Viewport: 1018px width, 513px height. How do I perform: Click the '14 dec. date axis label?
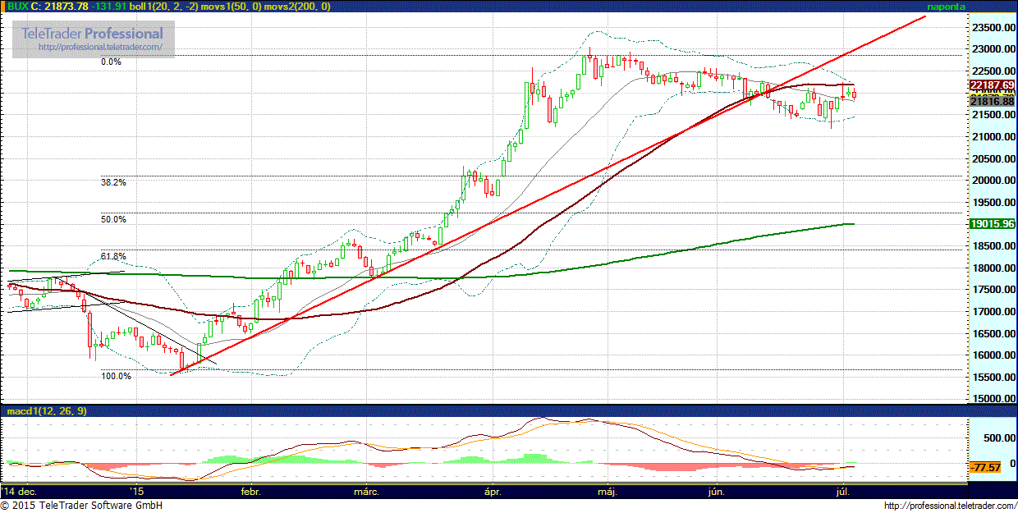17,491
